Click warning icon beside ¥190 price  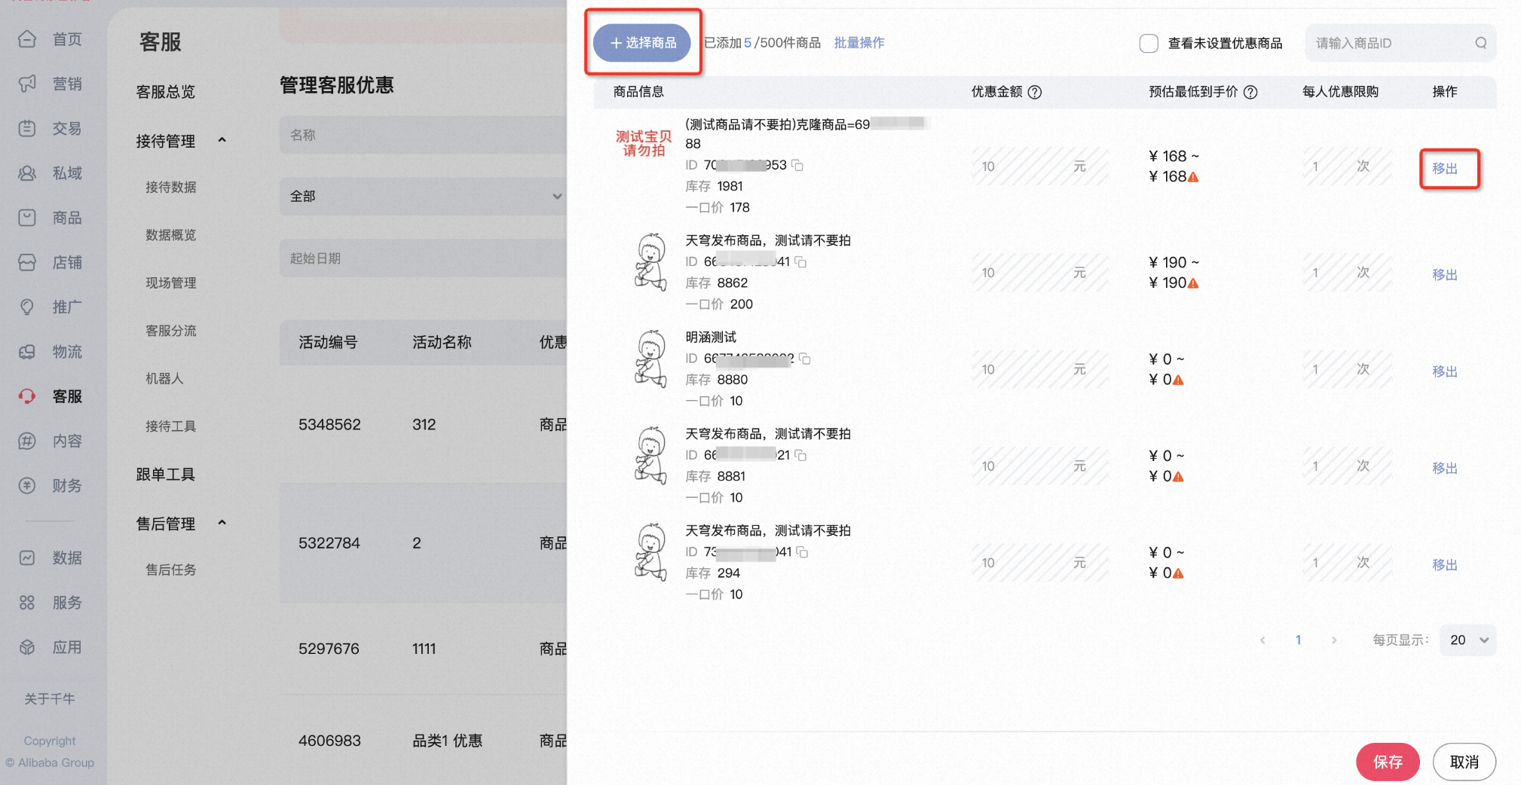coord(1193,283)
